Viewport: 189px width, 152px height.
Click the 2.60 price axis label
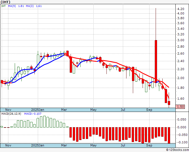coord(181,53)
